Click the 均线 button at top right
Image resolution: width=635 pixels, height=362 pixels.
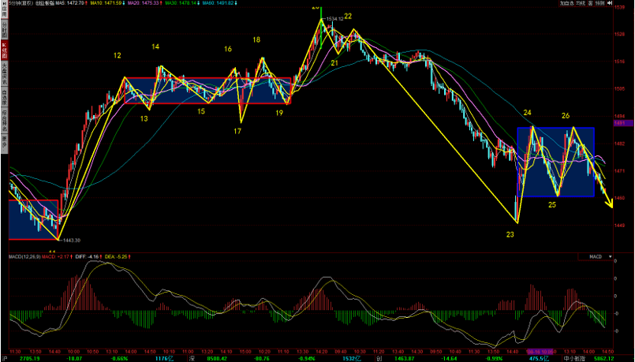[581, 4]
